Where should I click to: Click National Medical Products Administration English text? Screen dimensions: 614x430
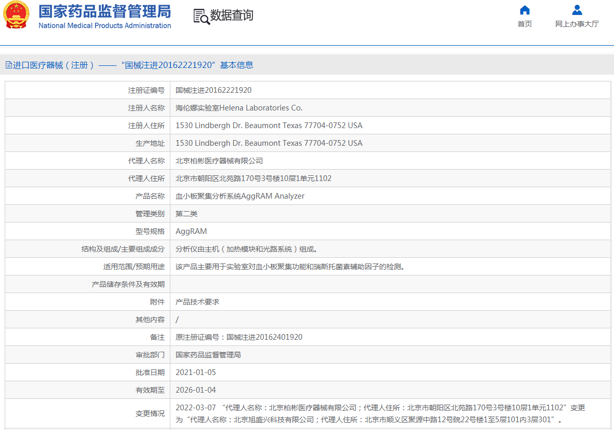click(104, 25)
